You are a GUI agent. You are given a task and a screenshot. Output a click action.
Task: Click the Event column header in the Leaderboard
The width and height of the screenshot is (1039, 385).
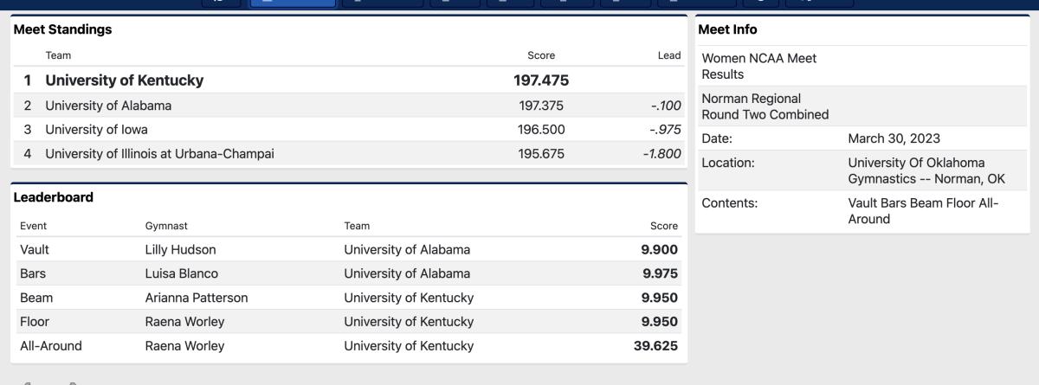(x=33, y=226)
